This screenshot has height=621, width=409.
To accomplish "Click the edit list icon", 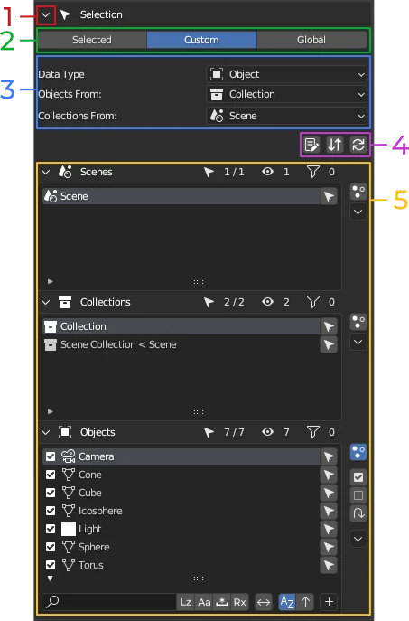I will tap(311, 145).
